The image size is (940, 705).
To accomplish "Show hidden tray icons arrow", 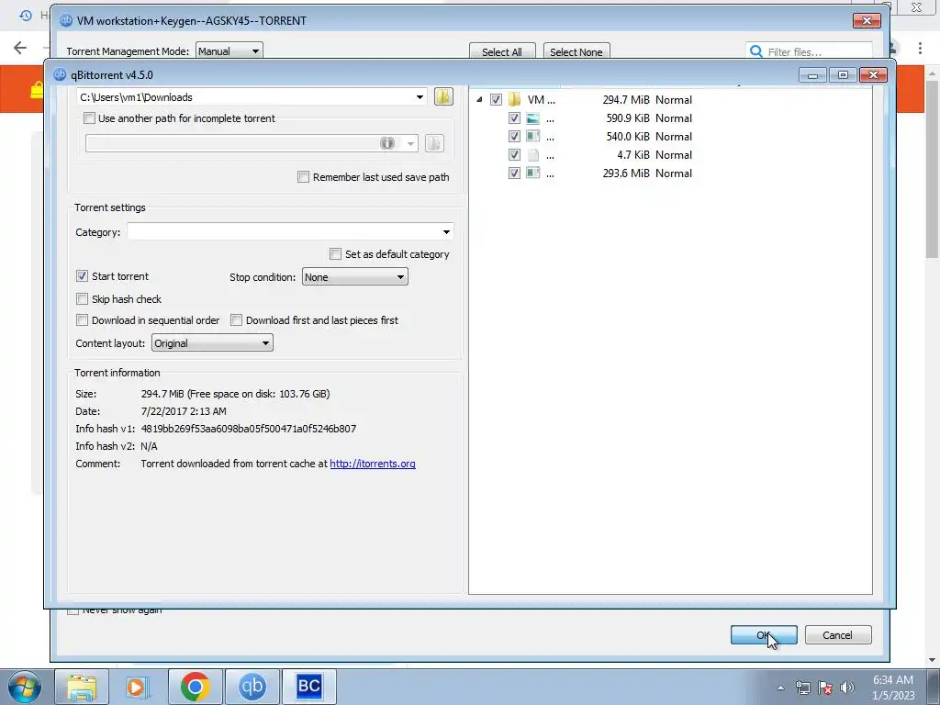I will (780, 688).
